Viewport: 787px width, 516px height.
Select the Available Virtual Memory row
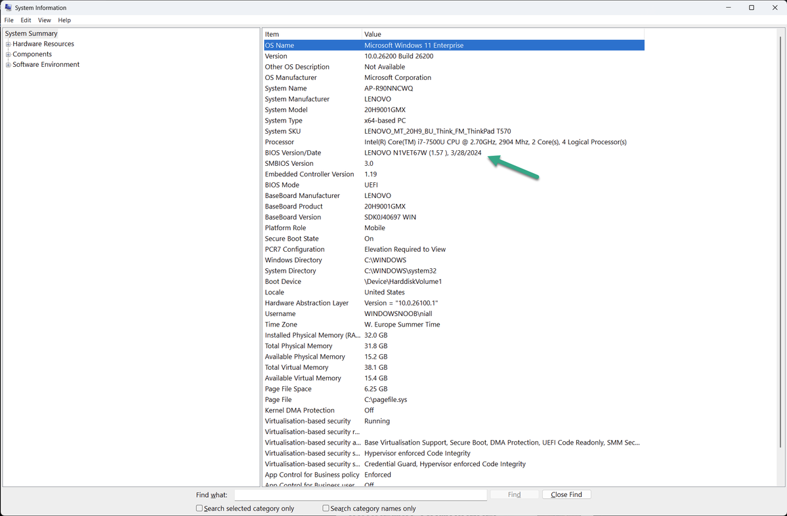[x=454, y=378]
